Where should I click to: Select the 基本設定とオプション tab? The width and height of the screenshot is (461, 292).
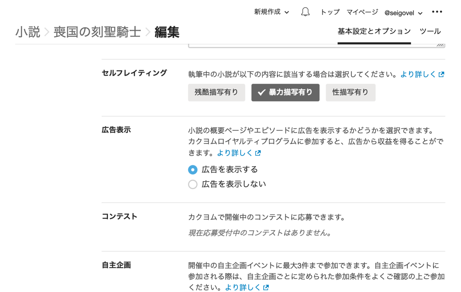click(374, 31)
